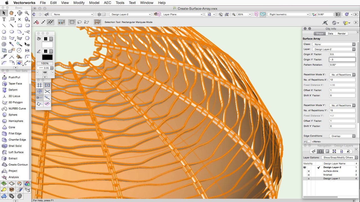Open active Design Layer-2 dropdown in toolbar
The width and height of the screenshot is (360, 202).
pyautogui.click(x=130, y=14)
